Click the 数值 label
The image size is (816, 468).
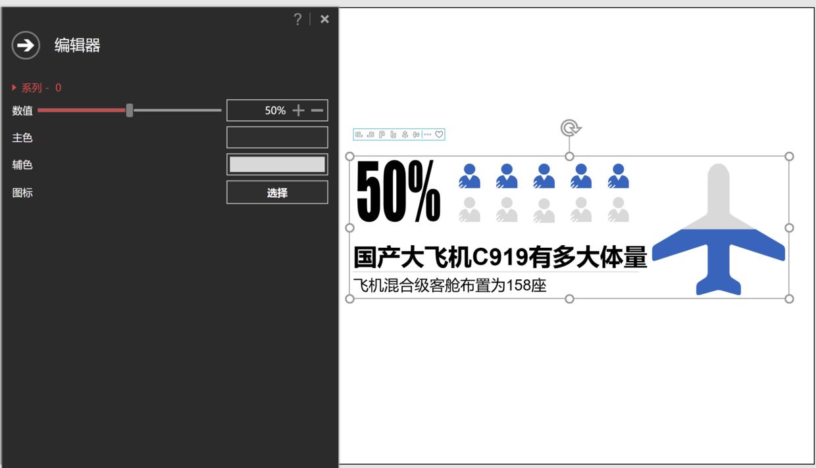tap(22, 110)
